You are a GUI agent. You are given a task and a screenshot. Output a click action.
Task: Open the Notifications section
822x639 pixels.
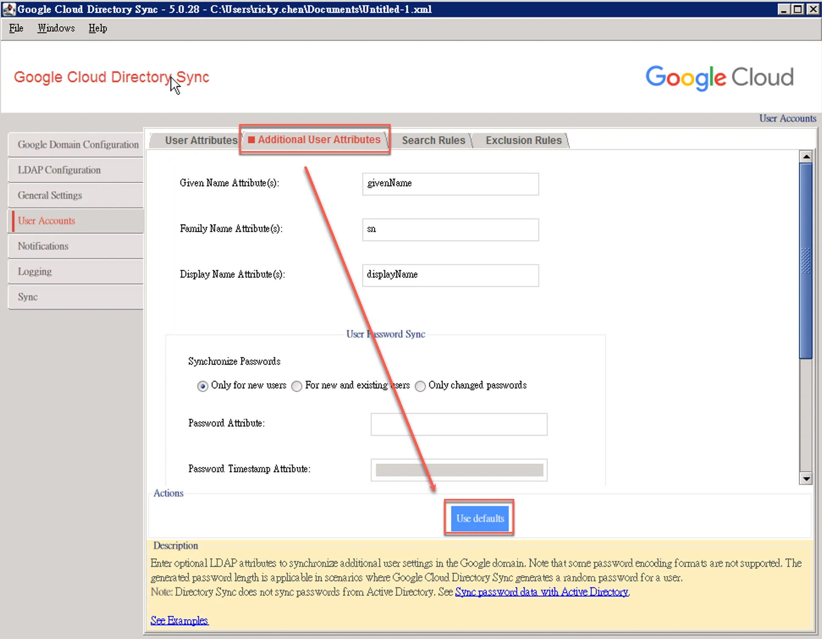coord(76,246)
